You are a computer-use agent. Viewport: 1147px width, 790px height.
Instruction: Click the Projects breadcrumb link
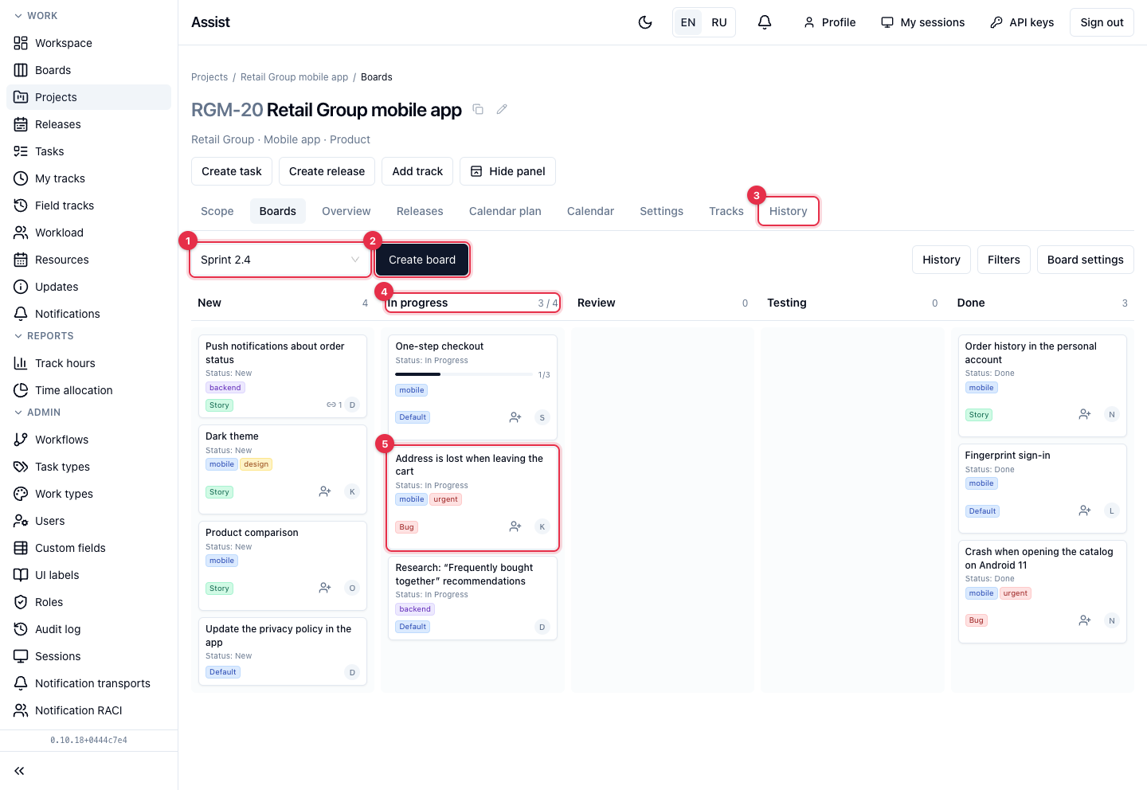[209, 77]
